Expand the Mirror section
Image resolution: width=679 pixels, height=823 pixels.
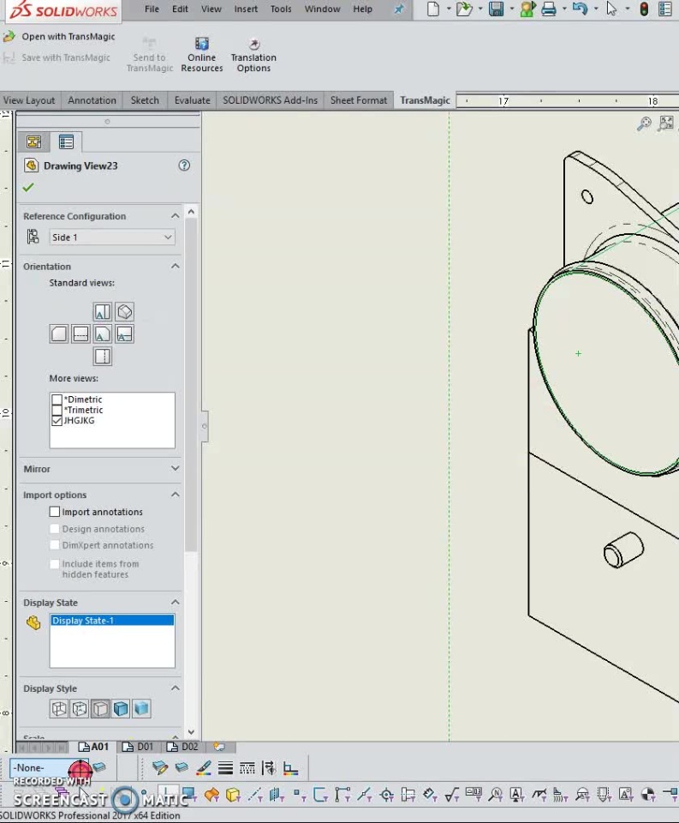point(176,468)
